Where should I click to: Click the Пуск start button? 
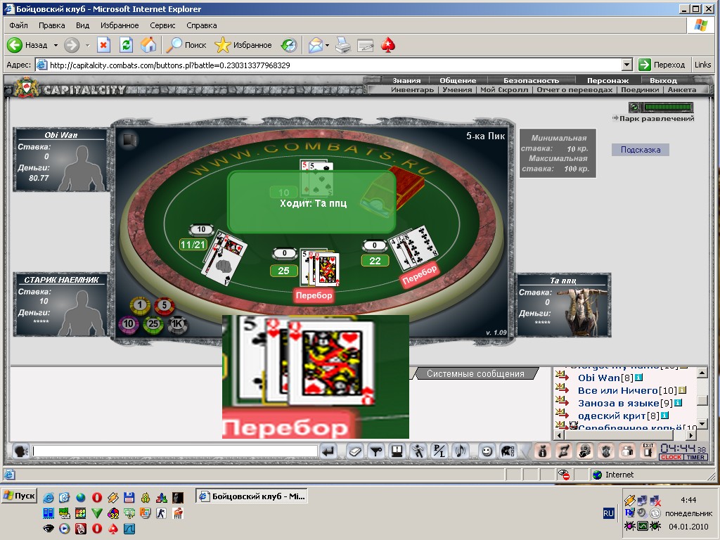[19, 496]
